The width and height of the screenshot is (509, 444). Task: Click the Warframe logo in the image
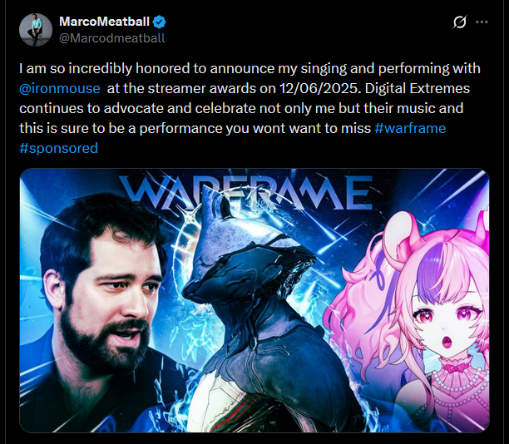click(x=245, y=192)
